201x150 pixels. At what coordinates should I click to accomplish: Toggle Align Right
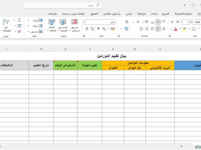164,29
